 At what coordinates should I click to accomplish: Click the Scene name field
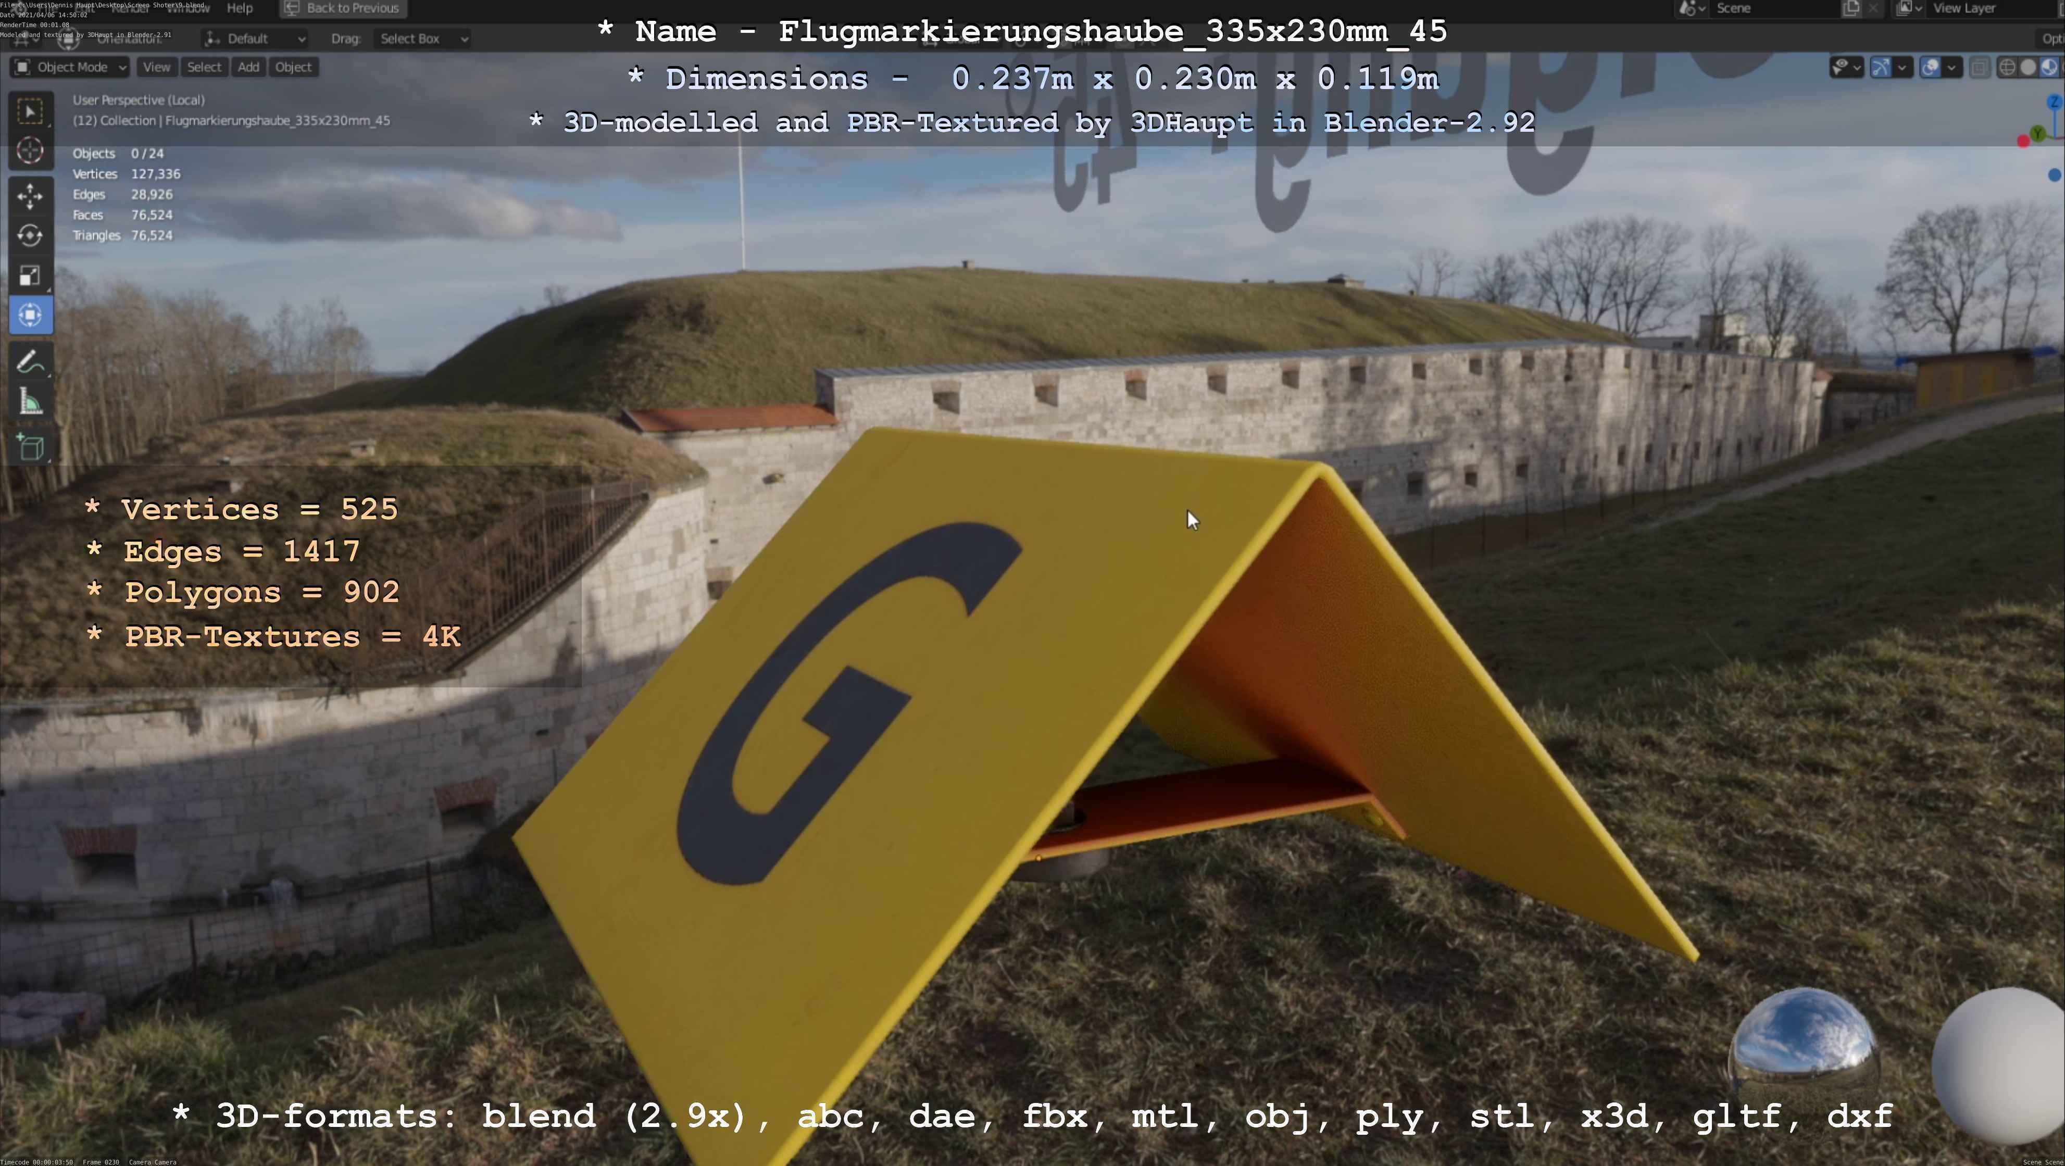[1775, 8]
